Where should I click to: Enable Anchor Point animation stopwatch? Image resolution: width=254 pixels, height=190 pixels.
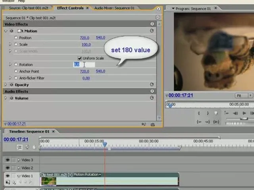coord(16,71)
